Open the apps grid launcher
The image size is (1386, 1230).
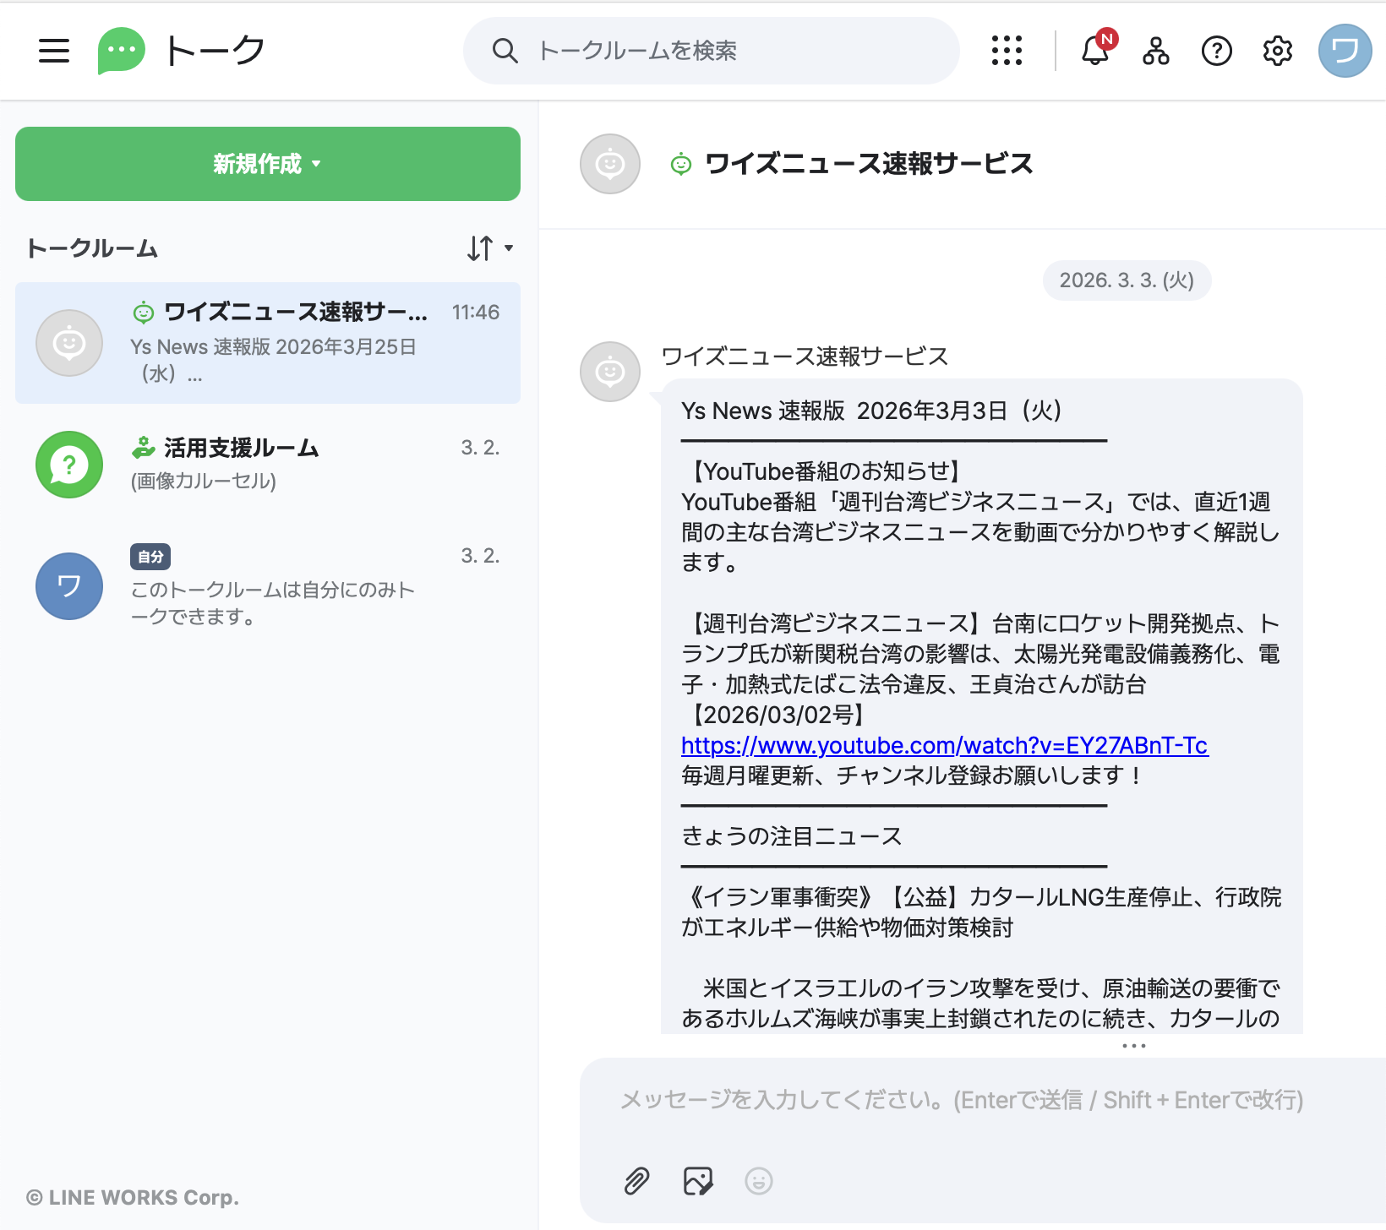[x=1007, y=51]
